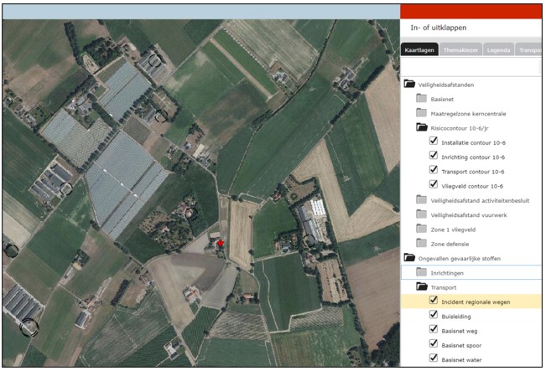The image size is (546, 371).
Task: Open the Themakiezer tab
Action: 460,50
